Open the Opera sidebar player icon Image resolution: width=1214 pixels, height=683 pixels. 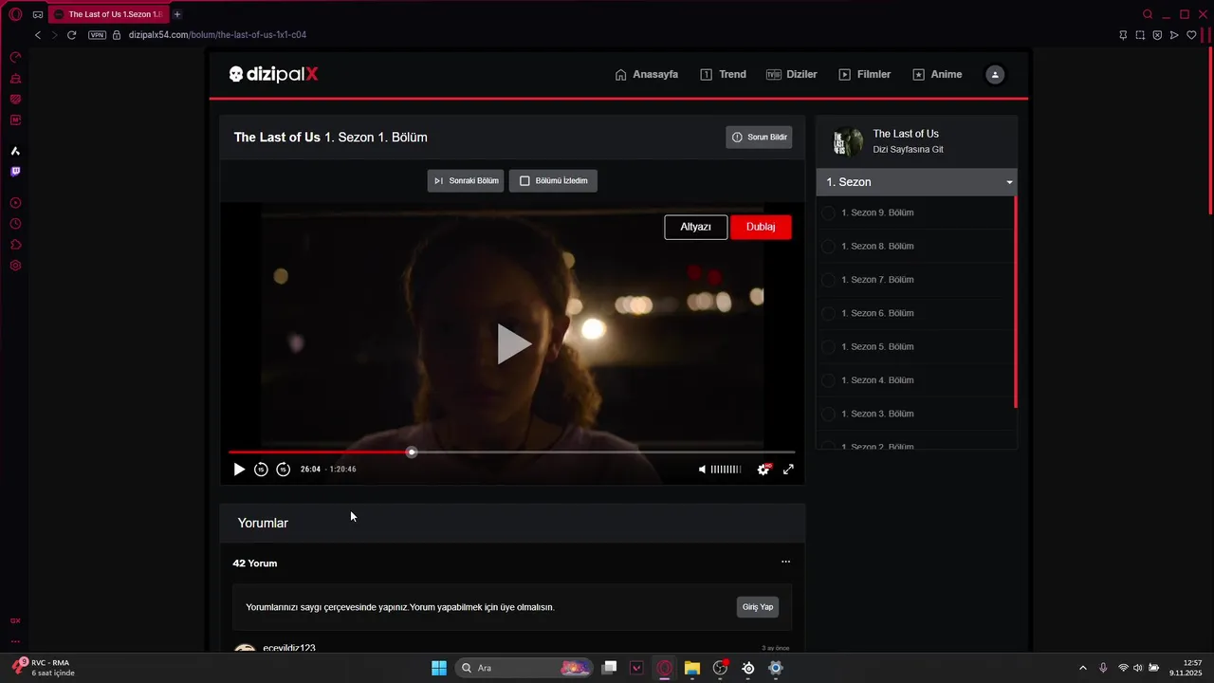pos(15,203)
